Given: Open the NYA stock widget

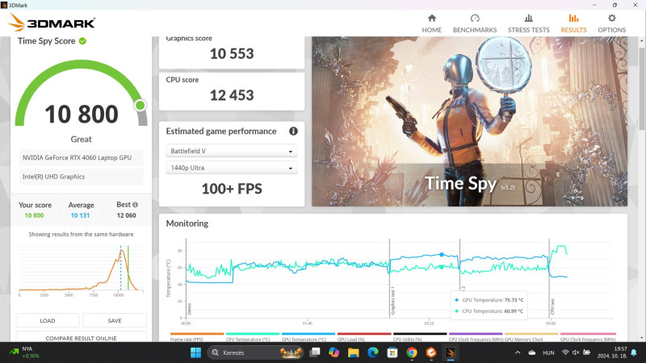Looking at the screenshot, I should point(25,353).
